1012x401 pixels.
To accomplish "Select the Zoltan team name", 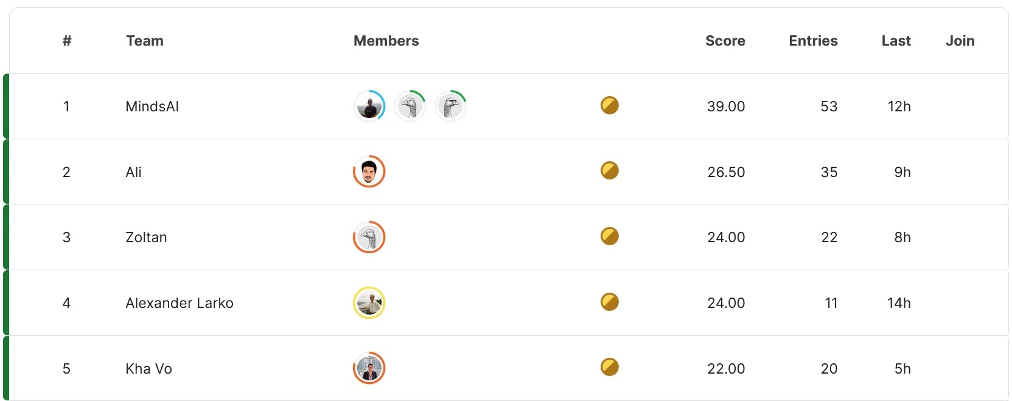I will 146,237.
